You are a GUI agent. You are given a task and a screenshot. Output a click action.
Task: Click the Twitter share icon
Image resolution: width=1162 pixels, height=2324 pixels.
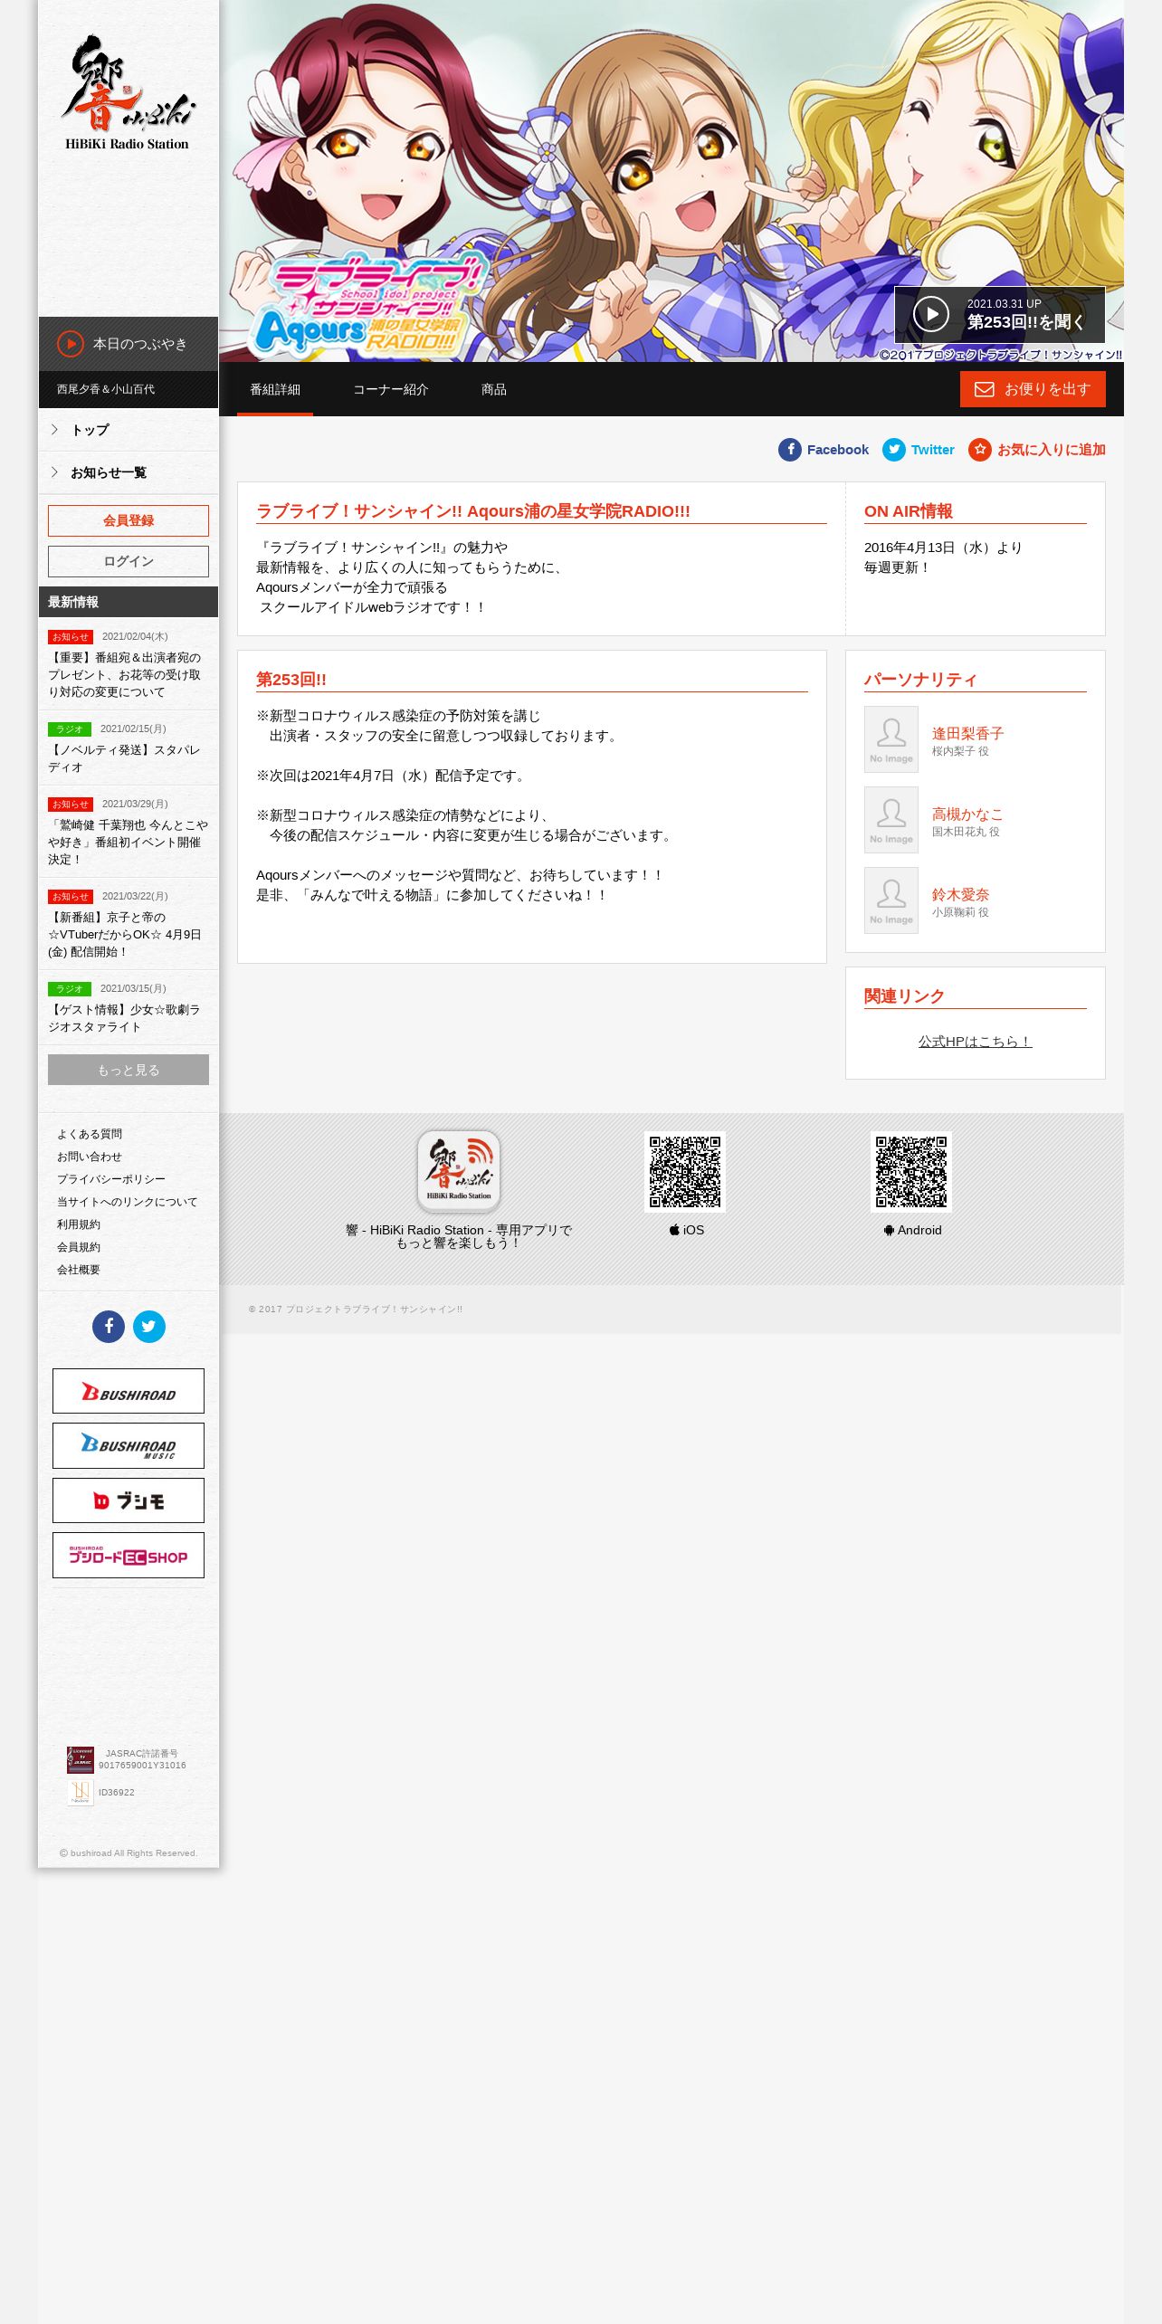point(894,450)
